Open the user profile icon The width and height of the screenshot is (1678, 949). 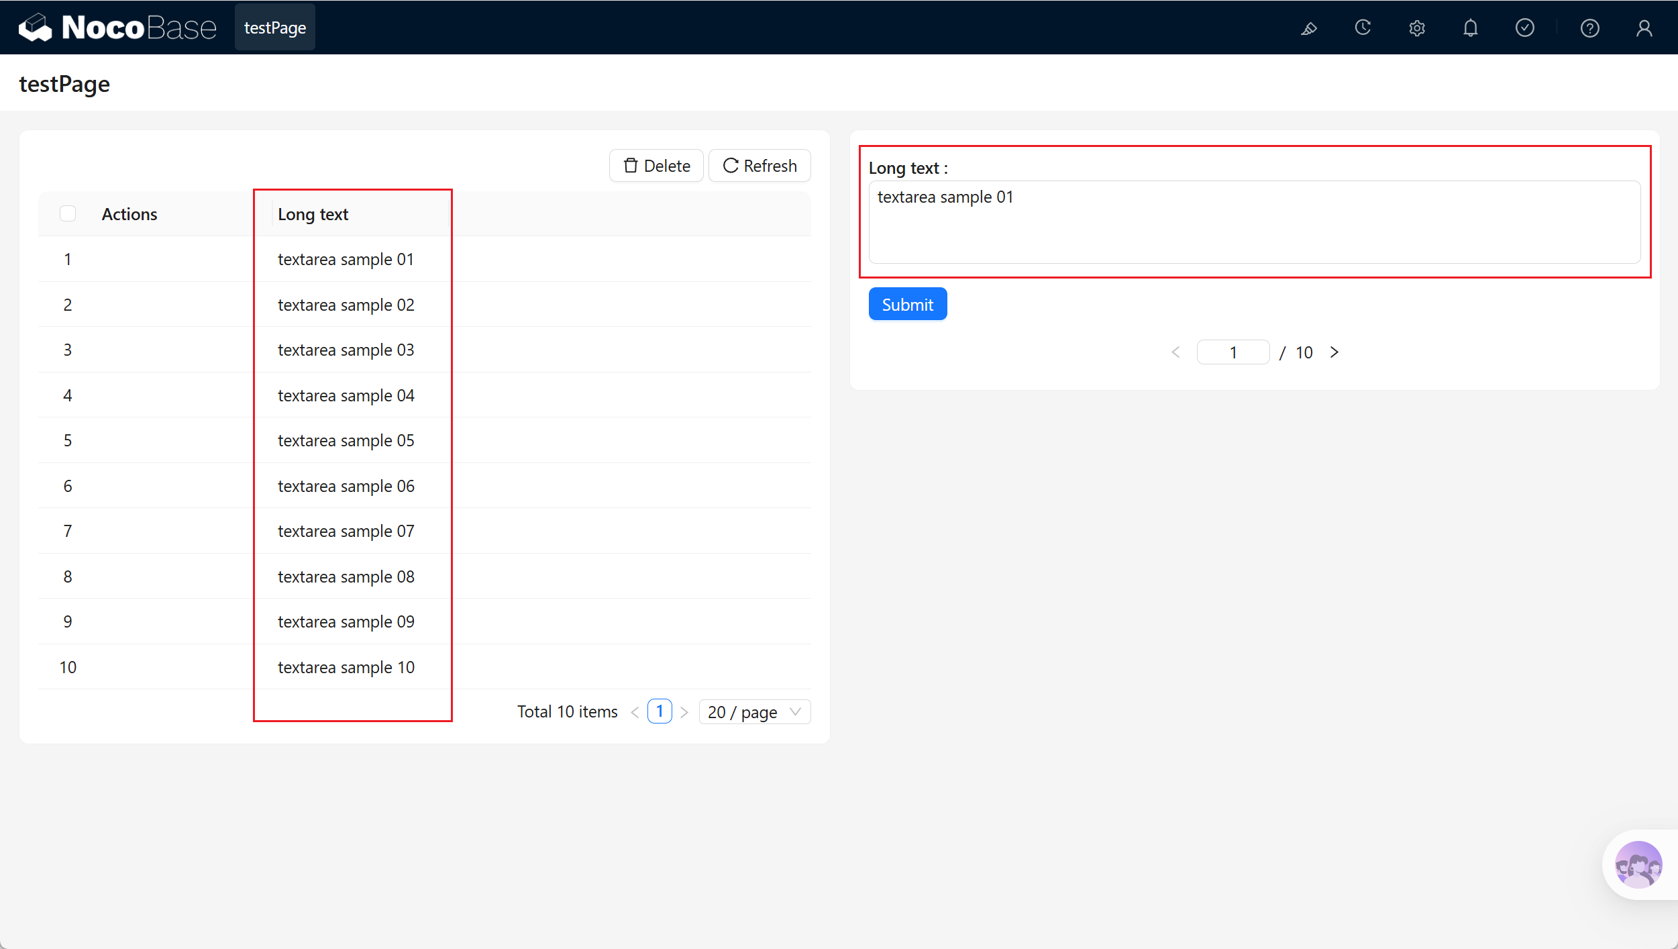point(1644,28)
